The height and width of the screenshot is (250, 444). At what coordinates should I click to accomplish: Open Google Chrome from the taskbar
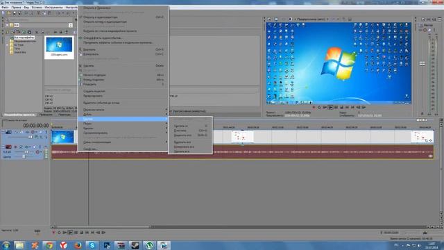point(49,245)
